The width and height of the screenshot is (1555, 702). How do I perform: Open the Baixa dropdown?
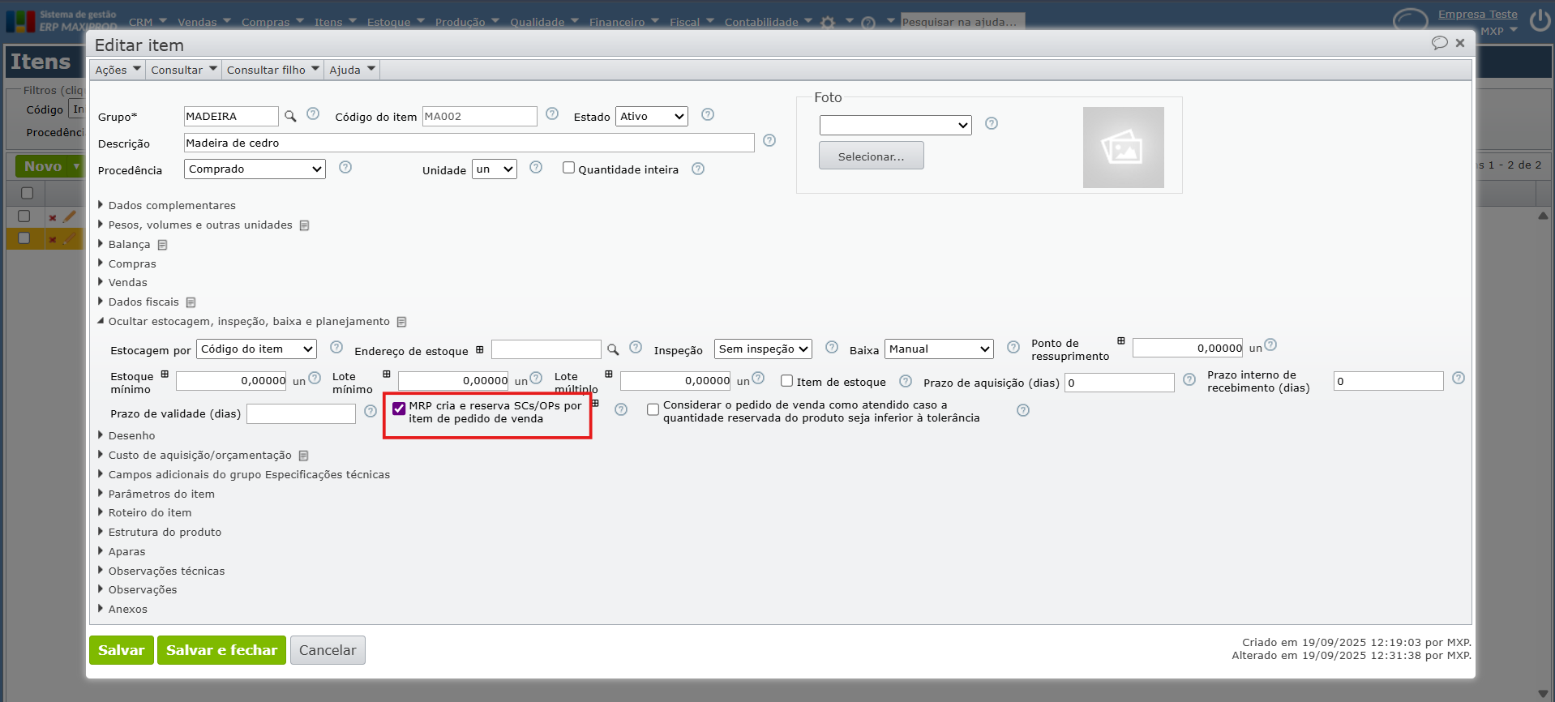[939, 349]
